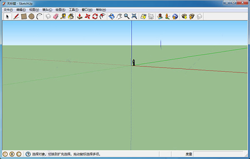Click the Share Component icon

pyautogui.click(x=199, y=16)
